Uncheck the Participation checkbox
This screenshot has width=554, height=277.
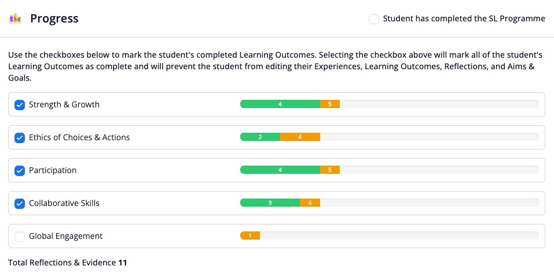click(20, 171)
